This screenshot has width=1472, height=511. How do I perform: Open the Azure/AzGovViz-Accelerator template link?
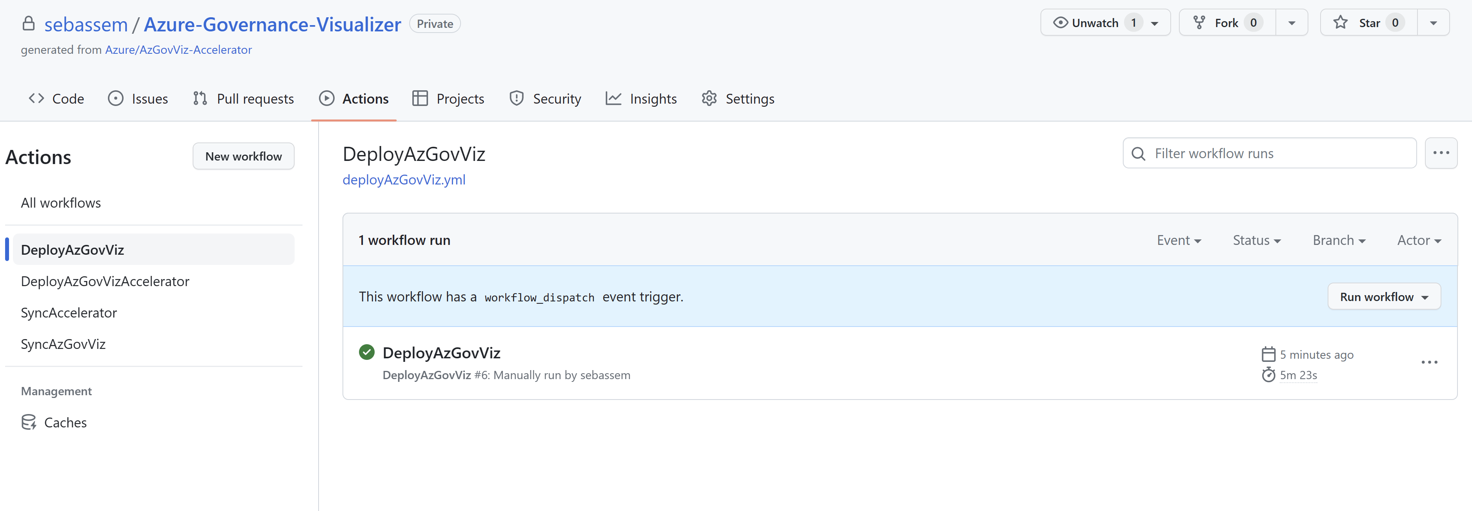tap(178, 50)
